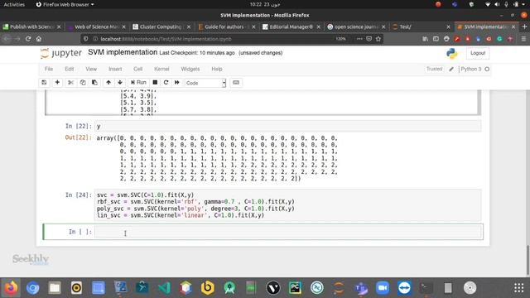Open the Help menu in Jupyter
Viewport: 530px width, 298px height.
217,69
